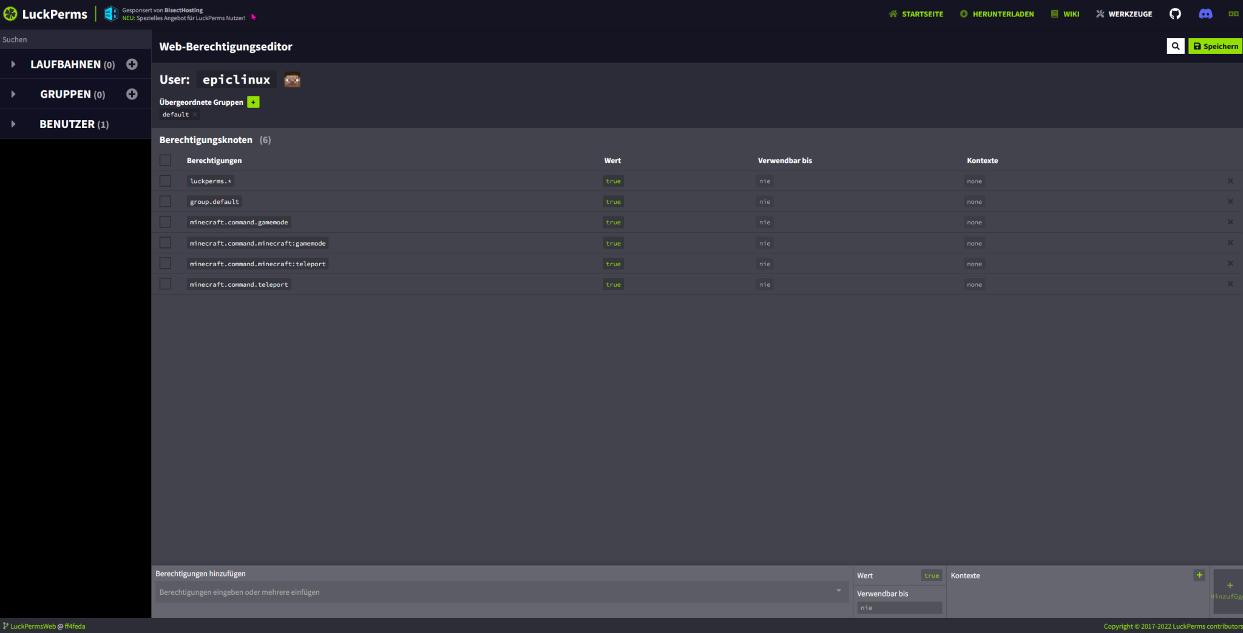Image resolution: width=1243 pixels, height=633 pixels.
Task: Add a new group with plus icon
Action: tap(132, 94)
